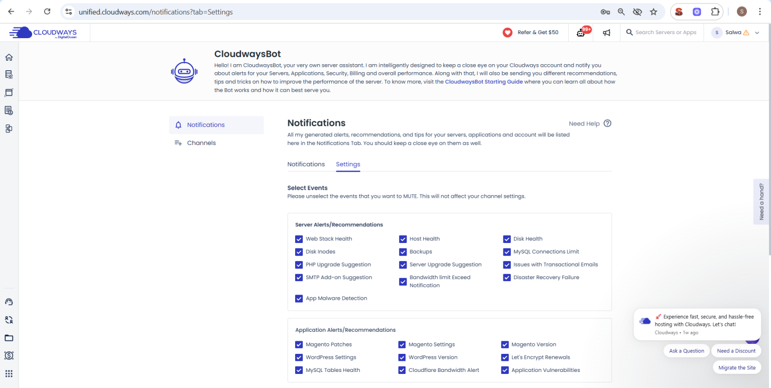Click the Migrate the Site button
Viewport: 771px width, 388px height.
(x=736, y=367)
